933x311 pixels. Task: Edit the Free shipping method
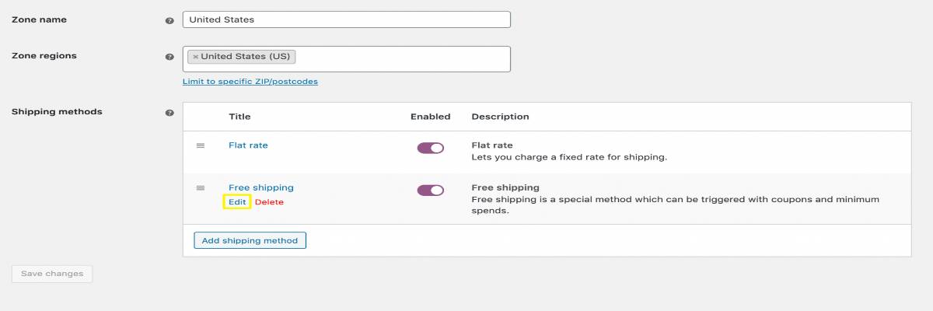click(237, 202)
